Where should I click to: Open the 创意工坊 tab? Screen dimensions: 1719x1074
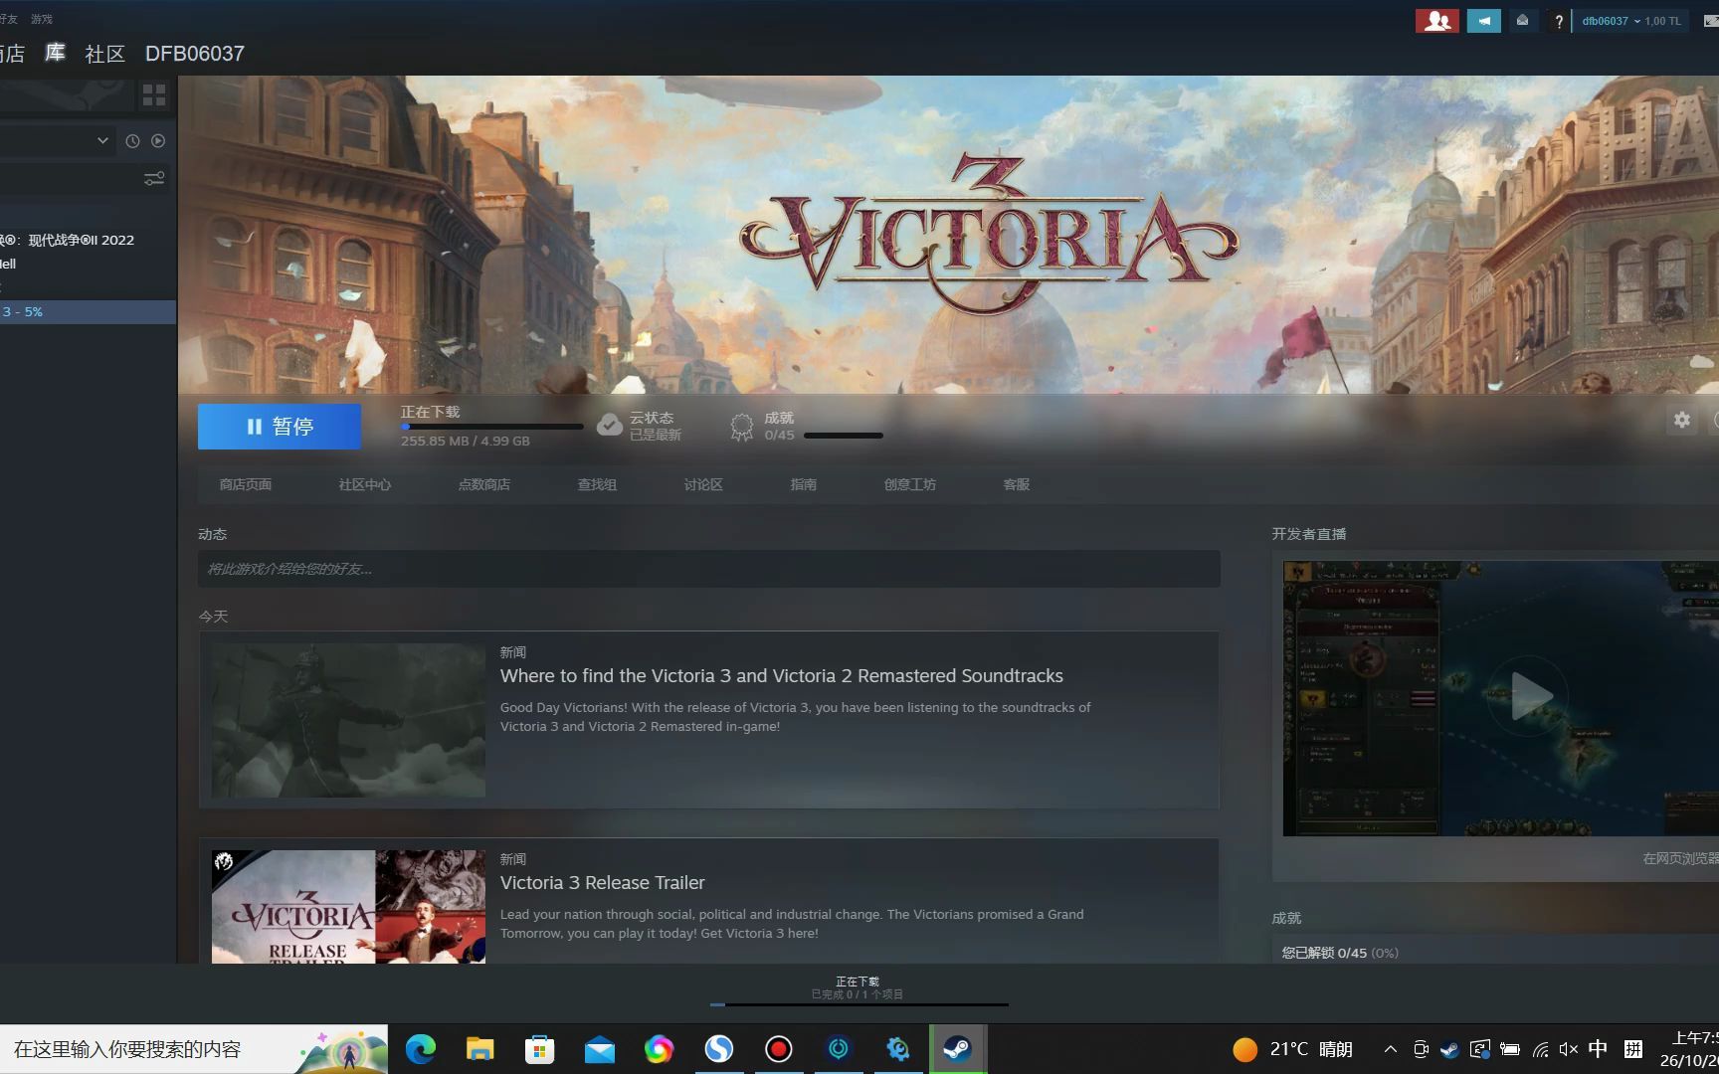[x=909, y=484]
